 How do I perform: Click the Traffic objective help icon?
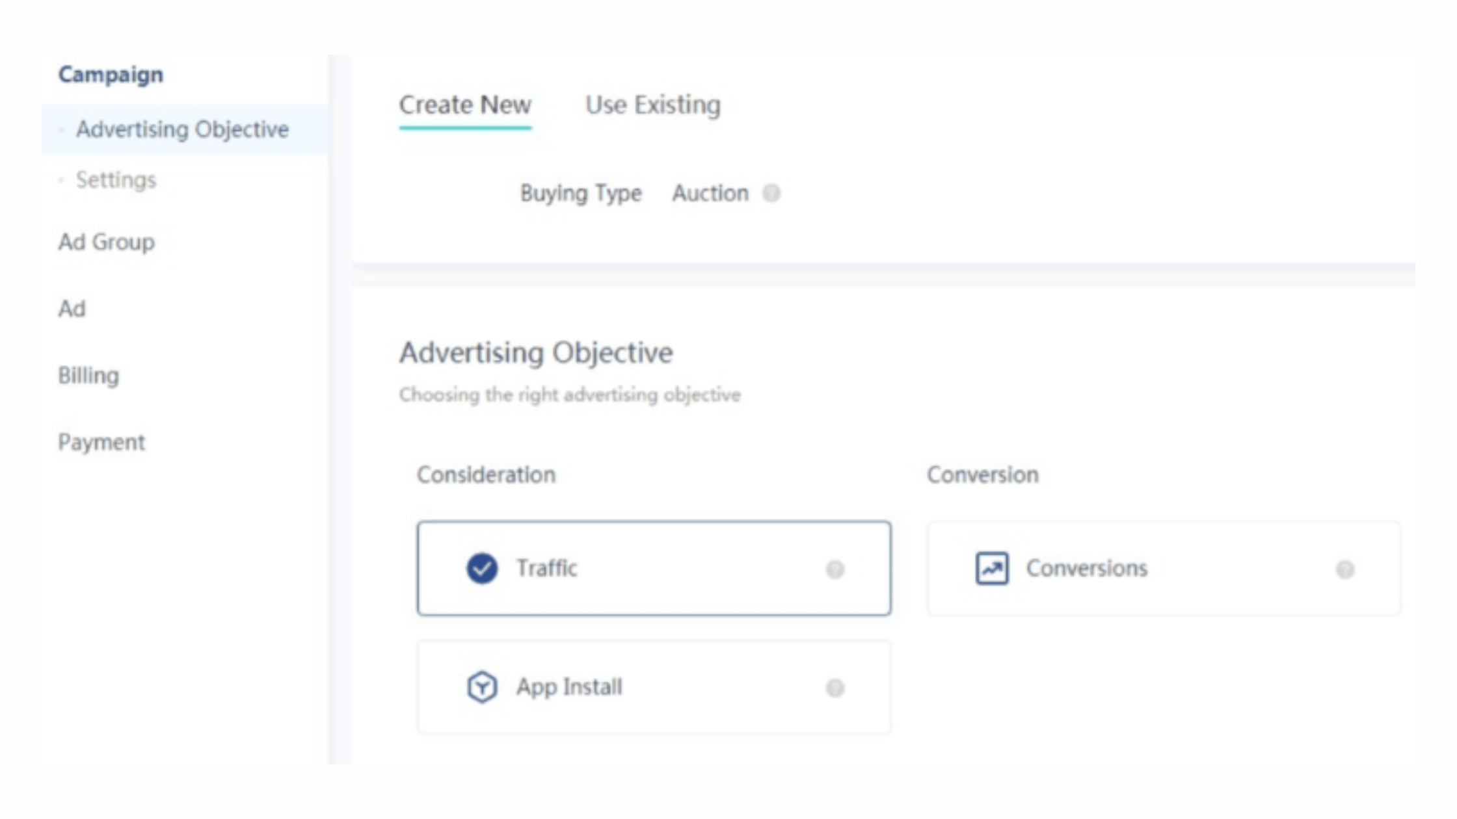point(835,569)
